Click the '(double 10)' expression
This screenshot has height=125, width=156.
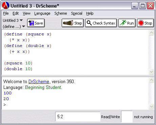pos(18,69)
